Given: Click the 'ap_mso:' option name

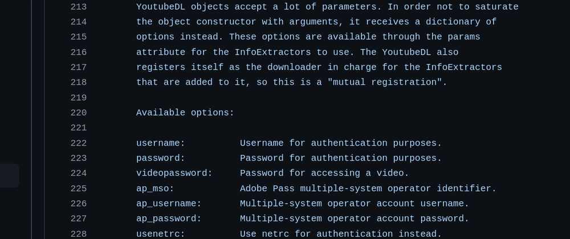Looking at the screenshot, I should 155,188.
